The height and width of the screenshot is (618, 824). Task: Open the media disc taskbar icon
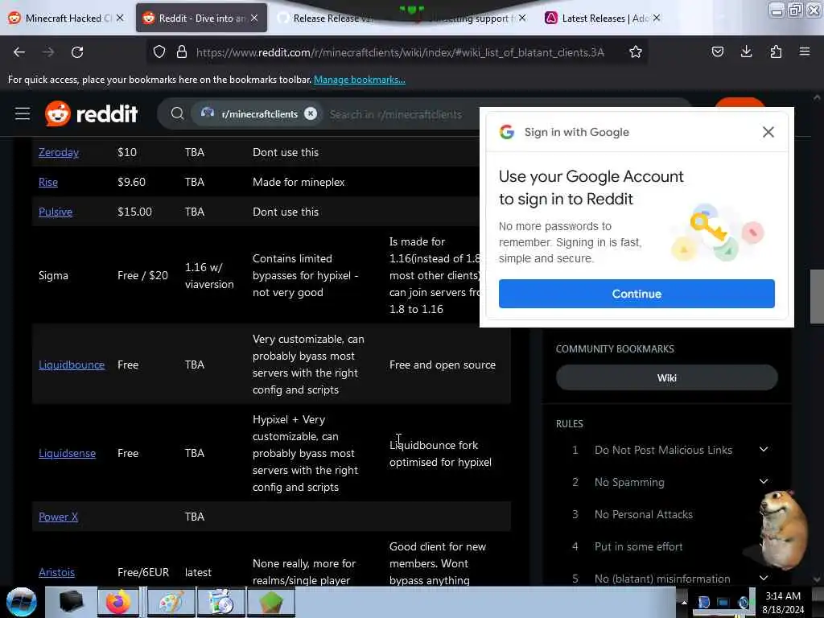coord(220,602)
